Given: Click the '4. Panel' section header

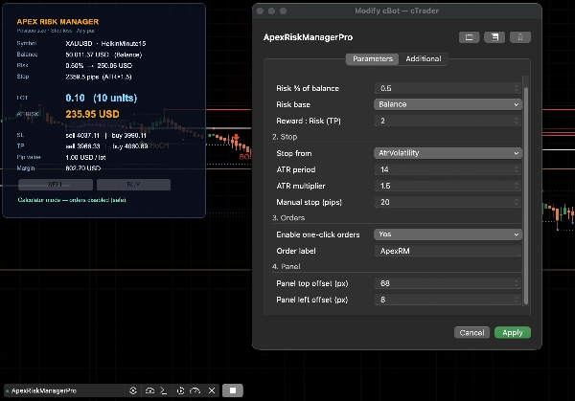Looking at the screenshot, I should [286, 267].
